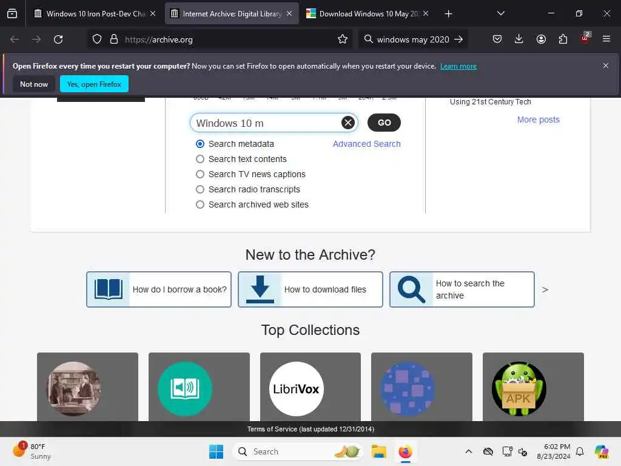
Task: Select Search metadata radio option
Action: [200, 144]
